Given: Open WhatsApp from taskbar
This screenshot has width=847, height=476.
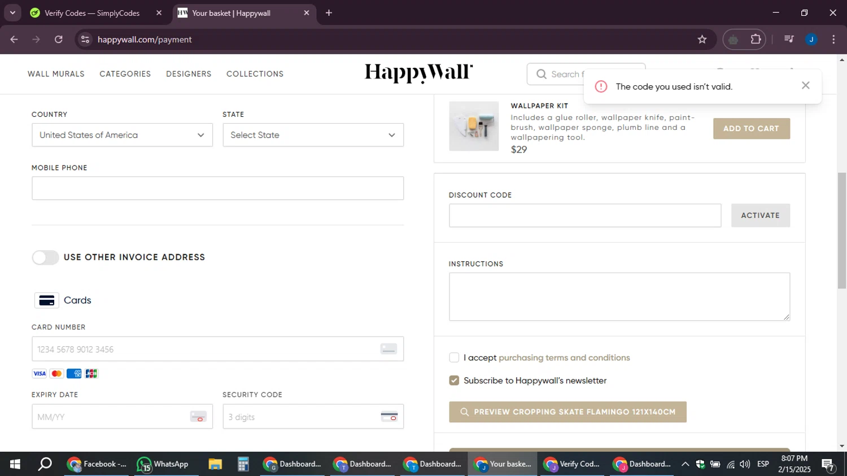Looking at the screenshot, I should coord(164,464).
